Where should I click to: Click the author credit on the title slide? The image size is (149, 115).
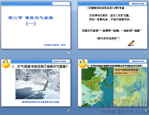pos(55,45)
